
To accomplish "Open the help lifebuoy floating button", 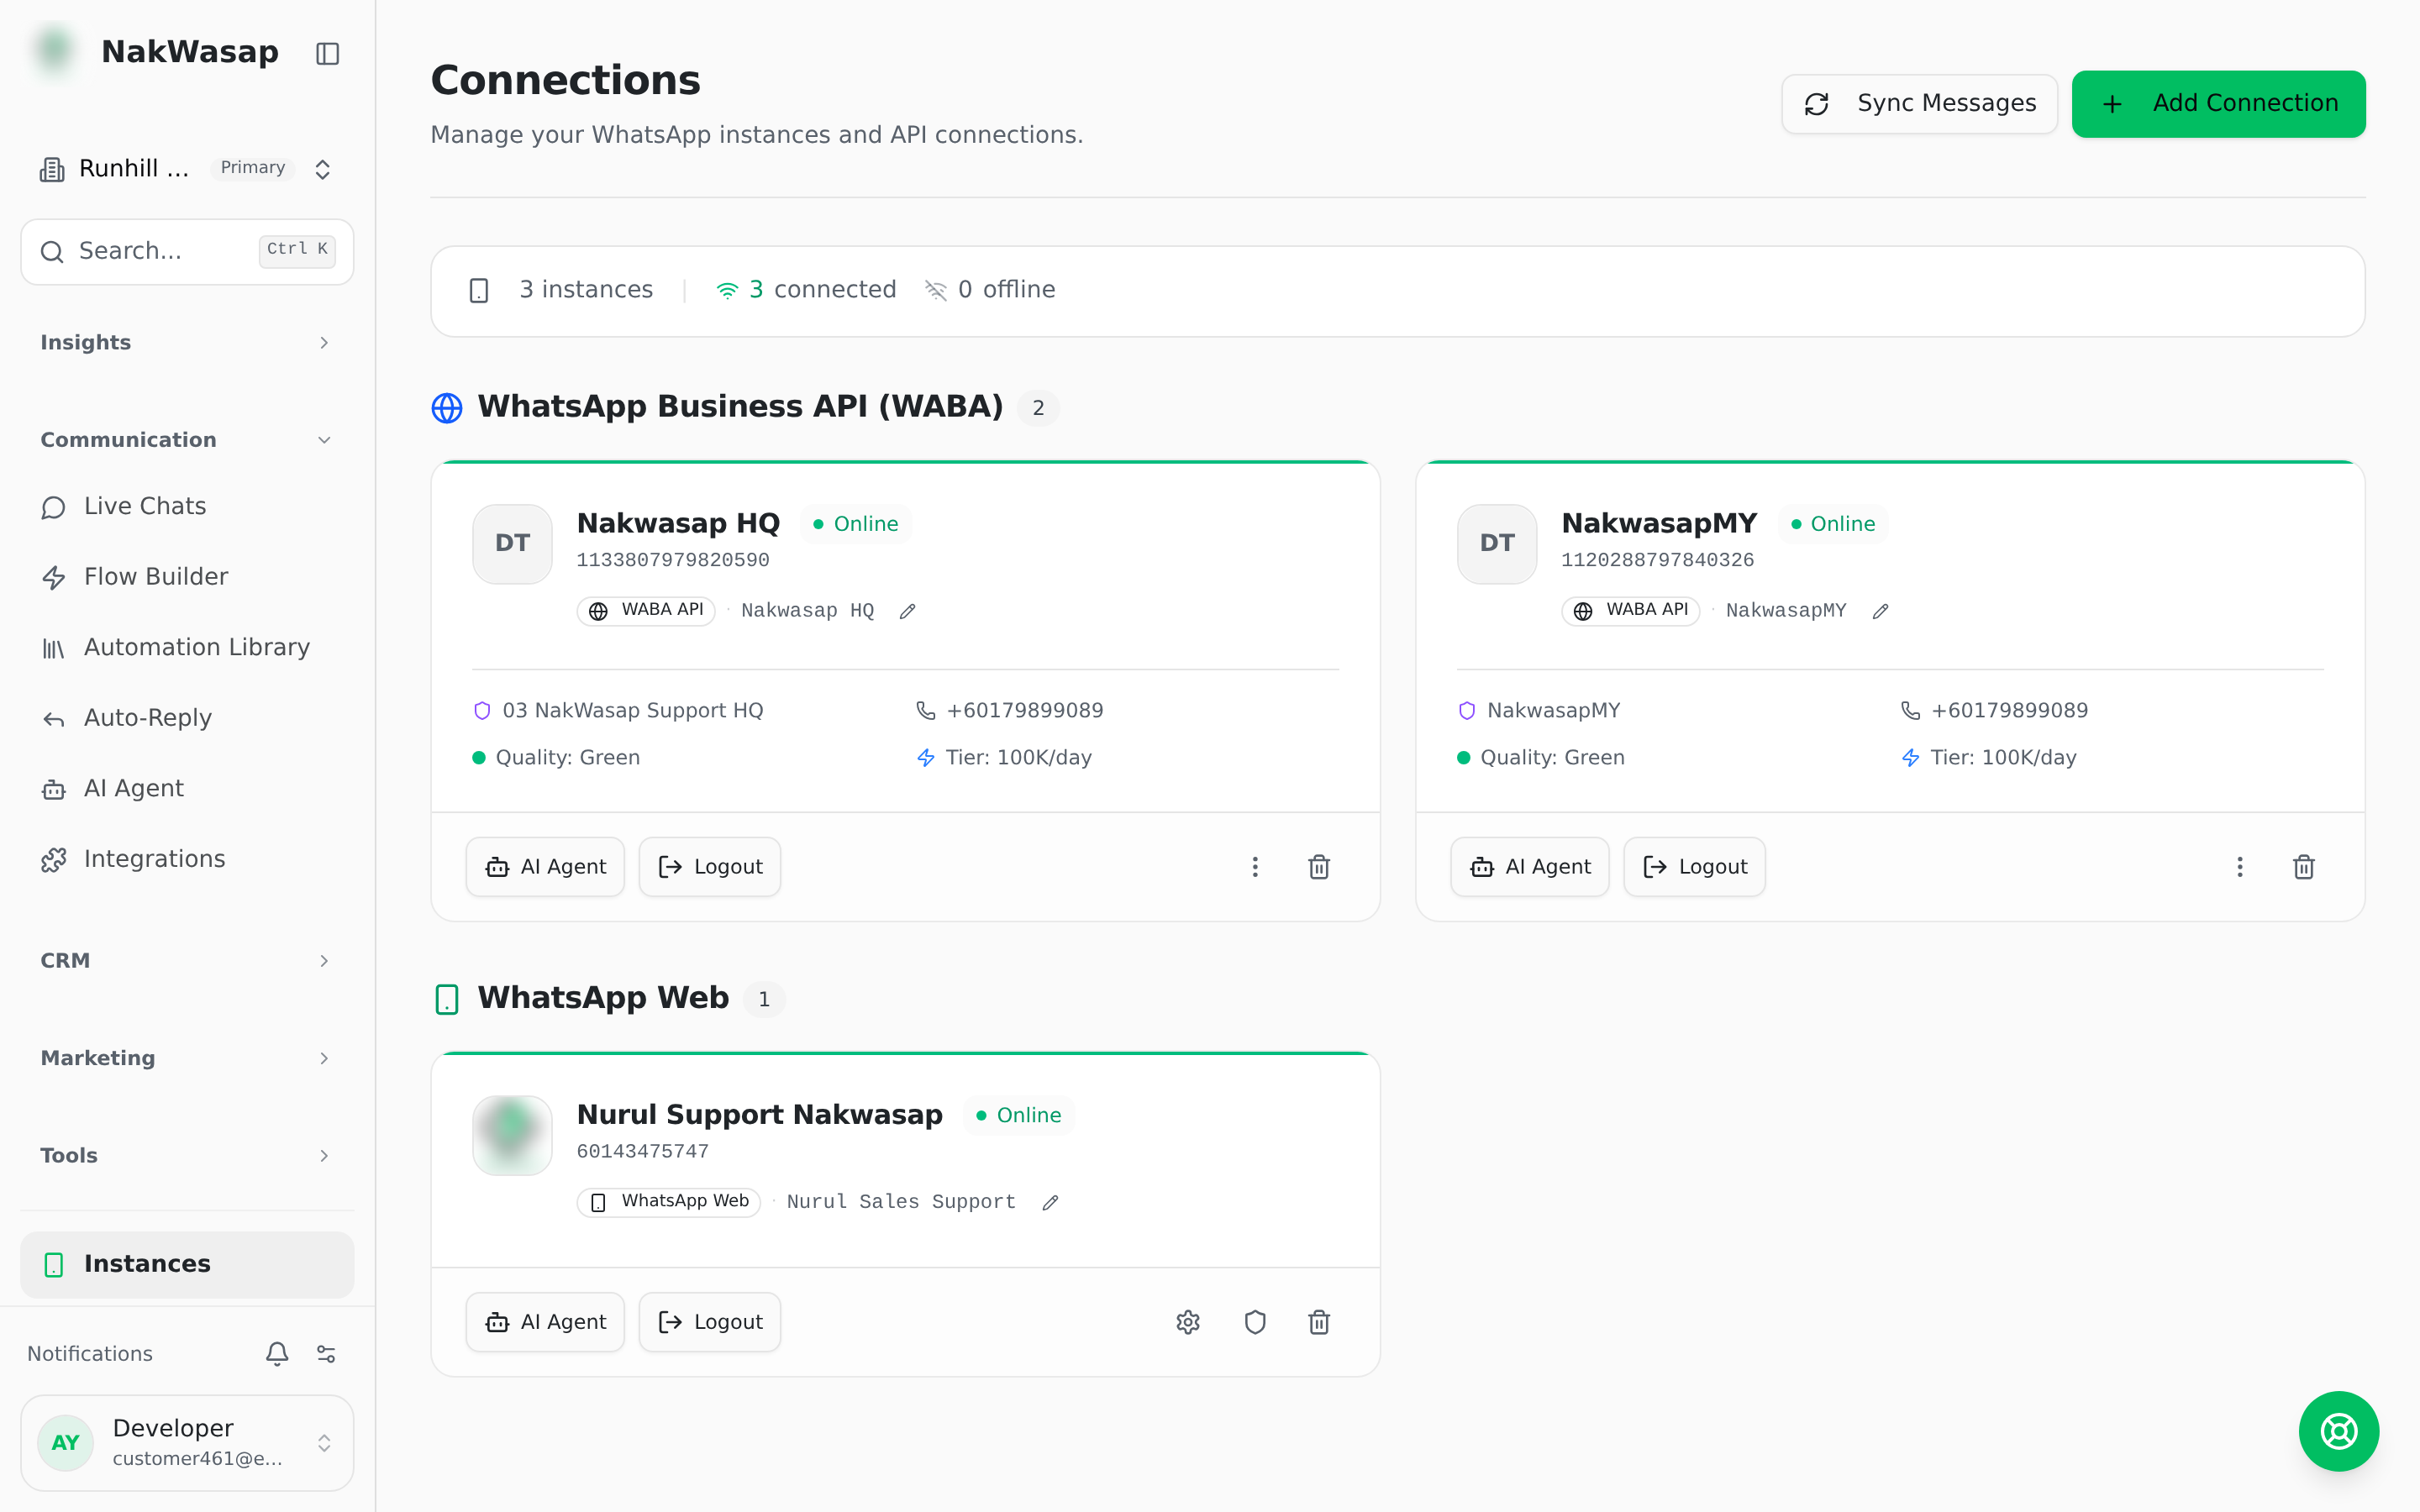I will pos(2338,1431).
